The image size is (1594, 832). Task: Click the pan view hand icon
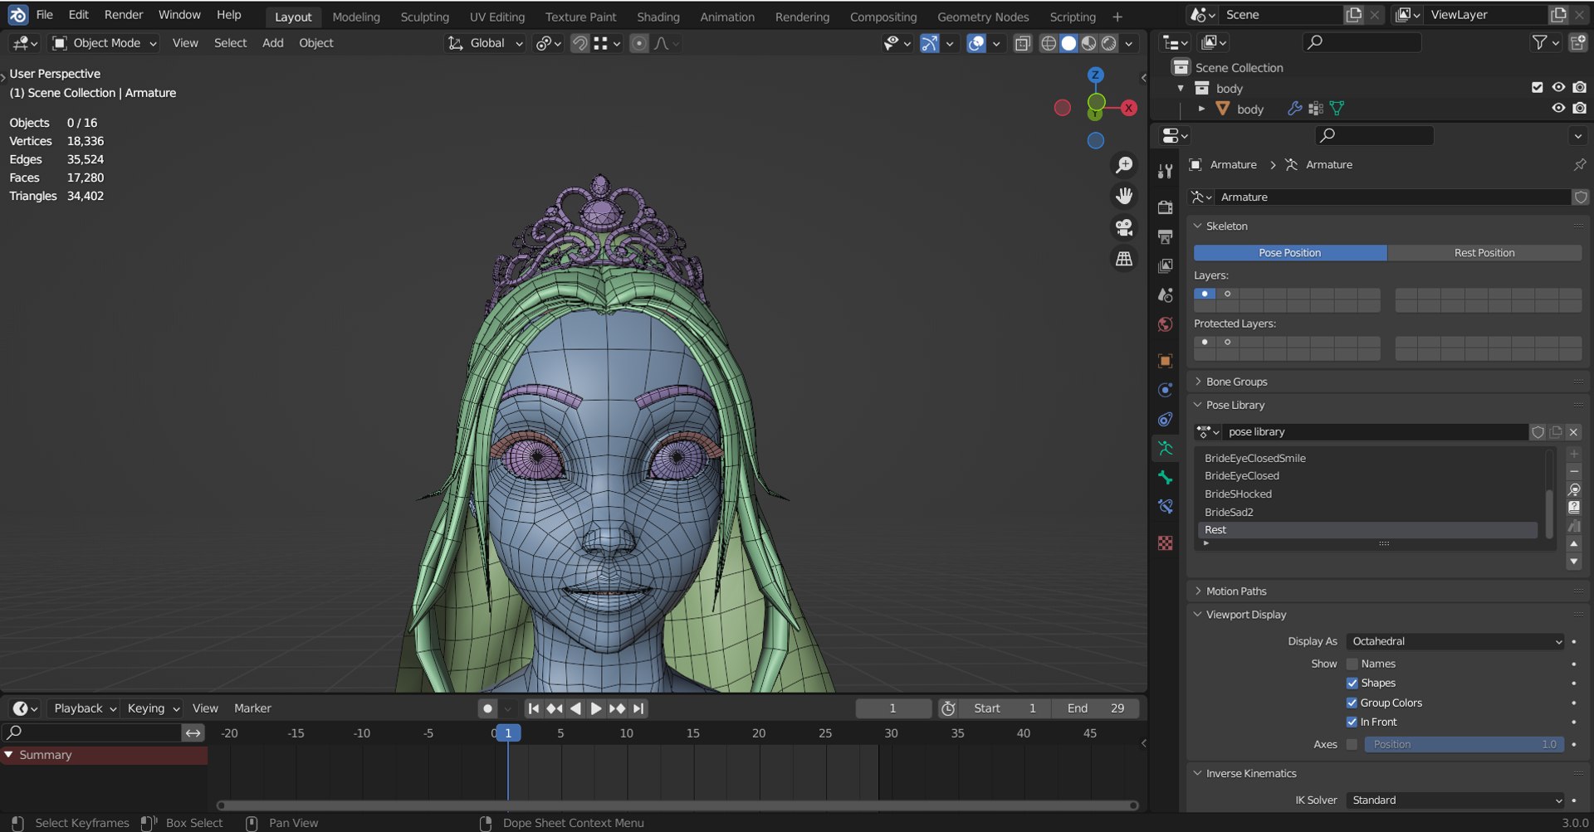(1124, 196)
